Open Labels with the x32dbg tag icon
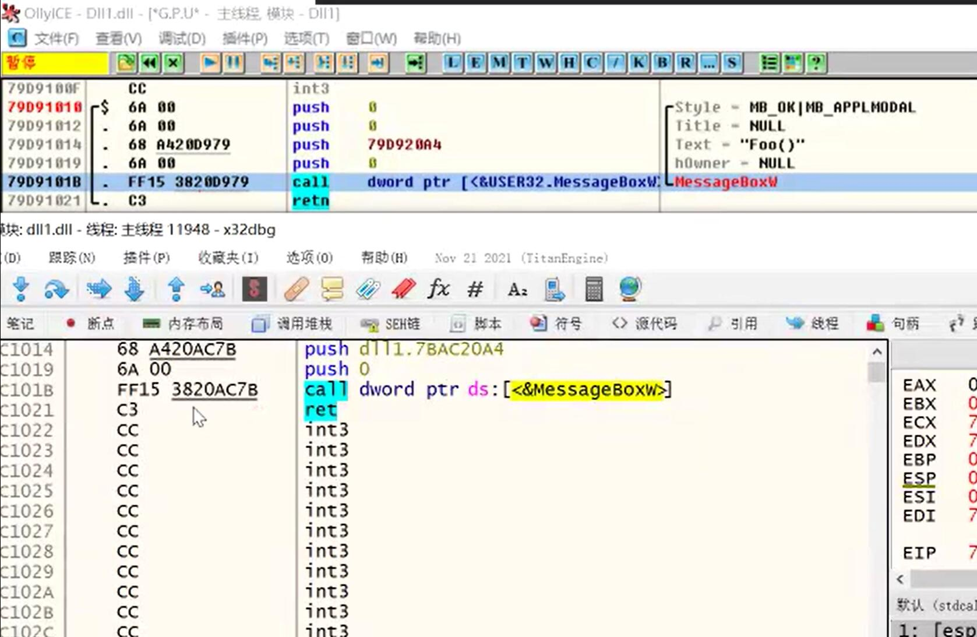The width and height of the screenshot is (977, 637). click(368, 288)
